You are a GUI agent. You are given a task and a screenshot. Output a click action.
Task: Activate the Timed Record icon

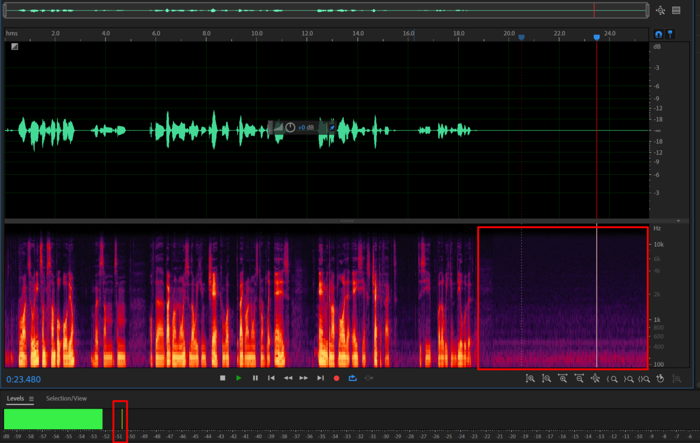click(x=660, y=378)
